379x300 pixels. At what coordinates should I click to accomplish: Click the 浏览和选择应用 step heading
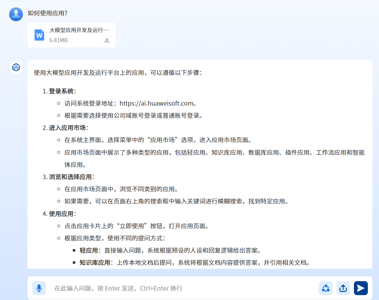(x=71, y=177)
